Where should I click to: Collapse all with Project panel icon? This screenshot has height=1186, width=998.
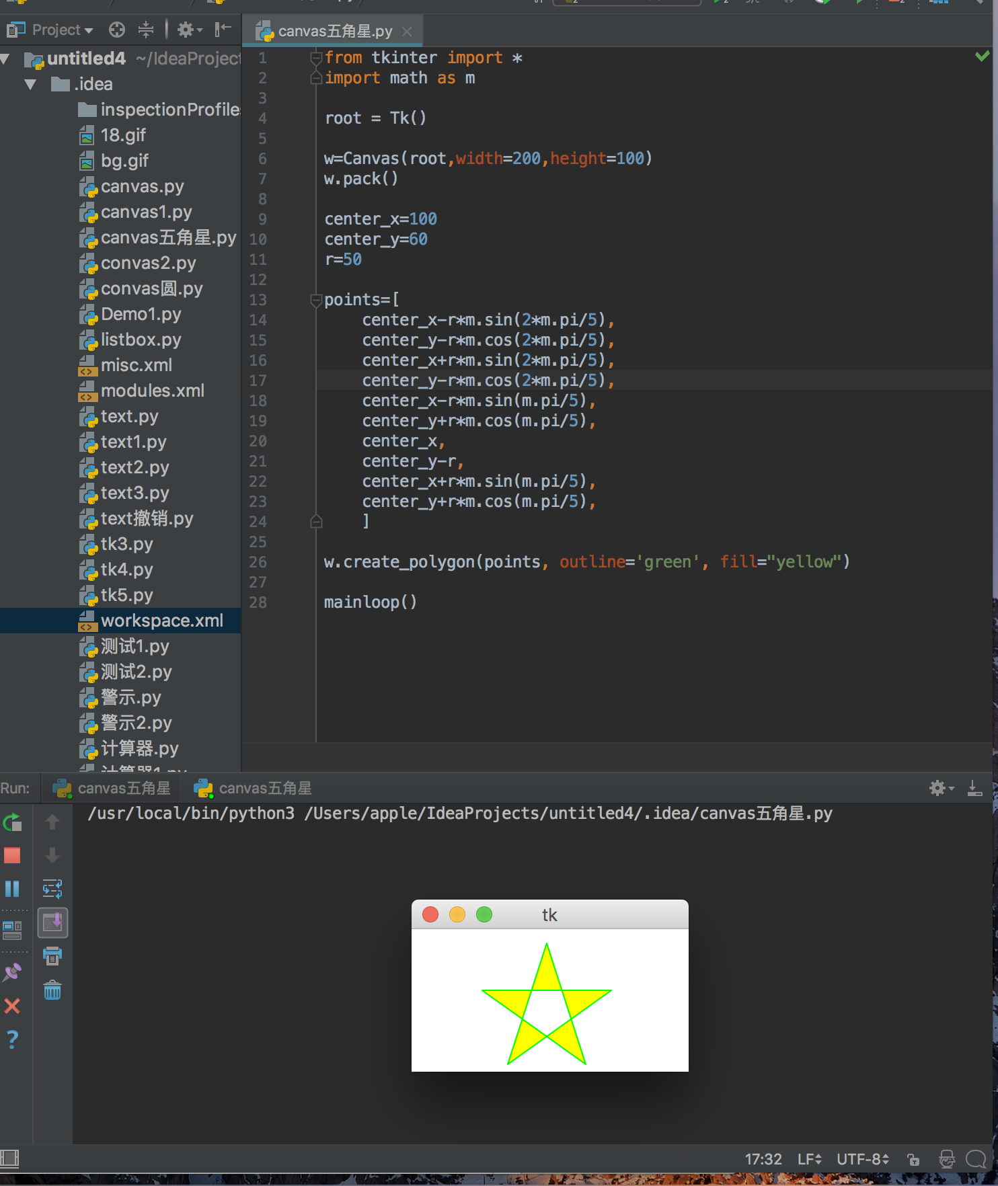pyautogui.click(x=146, y=30)
